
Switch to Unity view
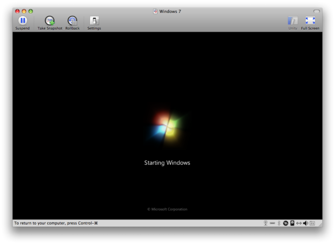(293, 23)
